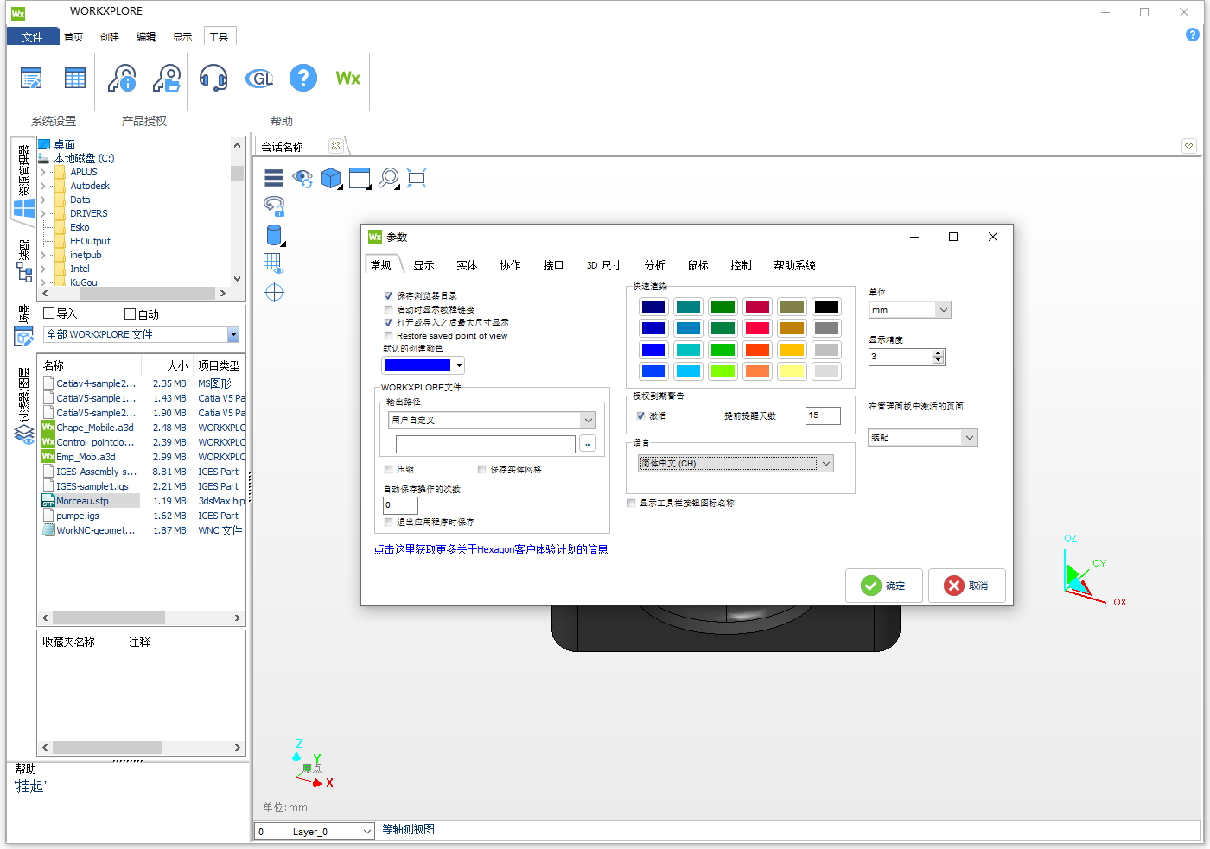Toggle the 保存浏览器目录 checkbox
Screen dimensions: 1210x849
(388, 295)
